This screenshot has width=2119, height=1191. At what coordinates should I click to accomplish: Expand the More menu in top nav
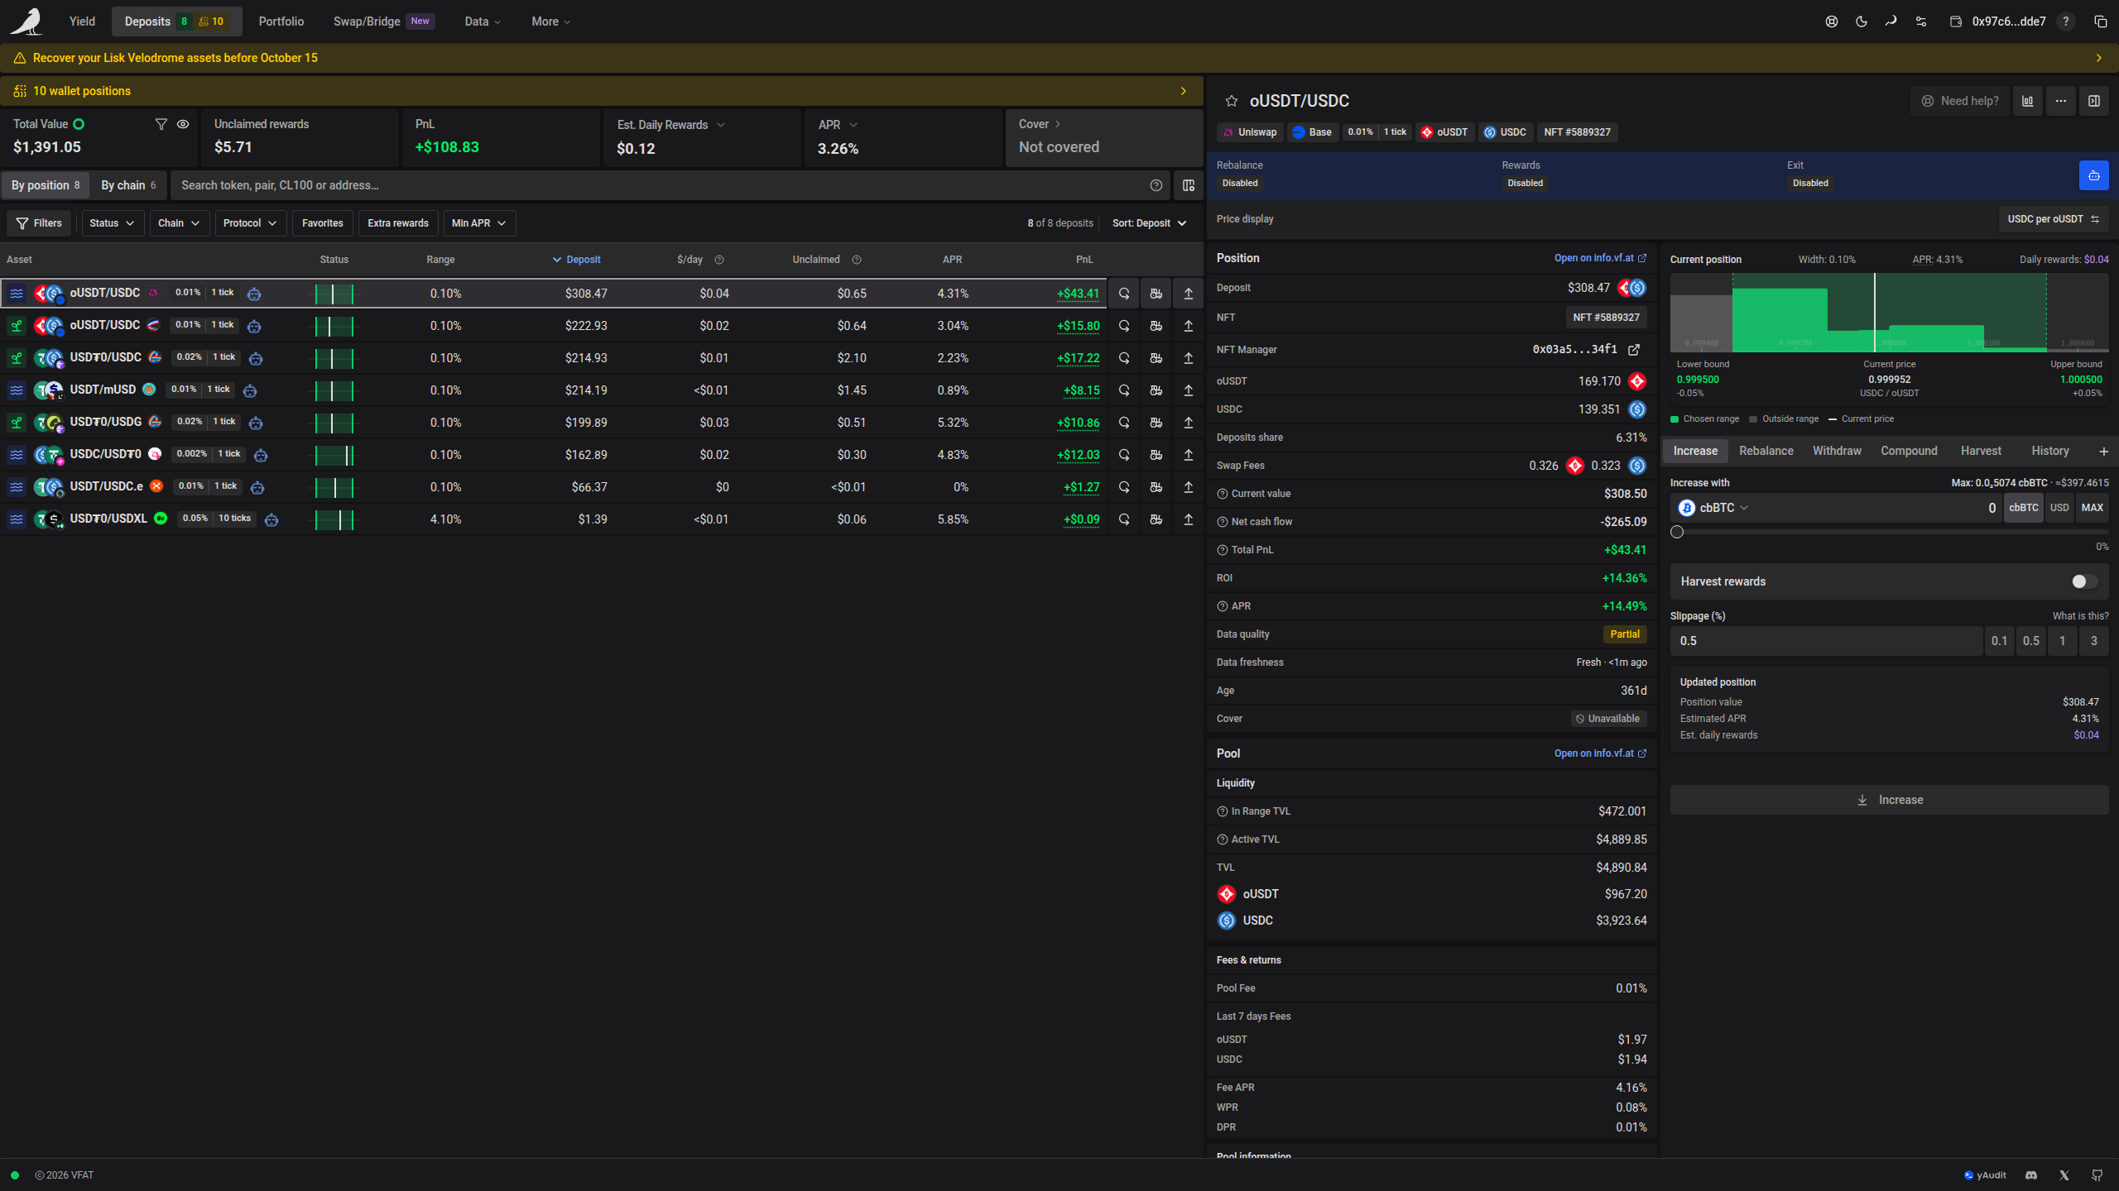point(551,22)
